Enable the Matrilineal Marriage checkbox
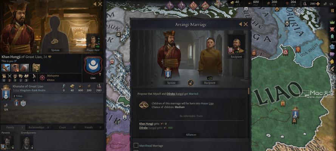The width and height of the screenshot is (336, 151). [x=136, y=145]
